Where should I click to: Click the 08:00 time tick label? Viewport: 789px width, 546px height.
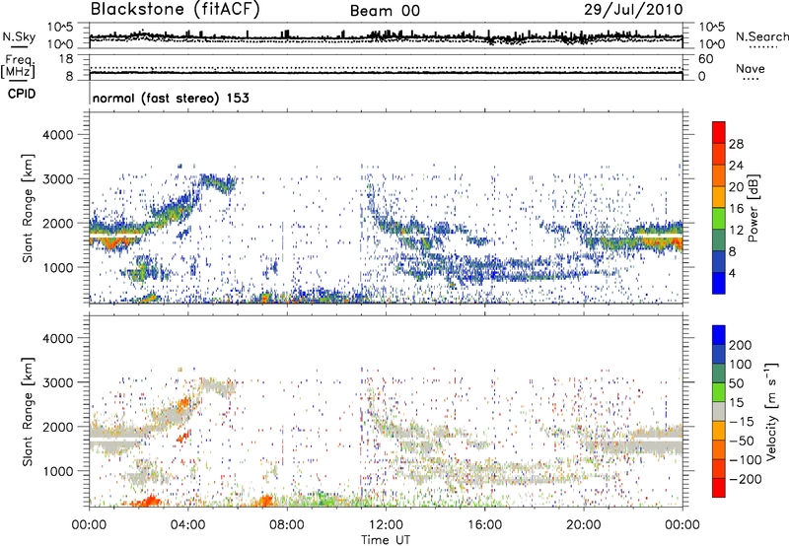(287, 525)
